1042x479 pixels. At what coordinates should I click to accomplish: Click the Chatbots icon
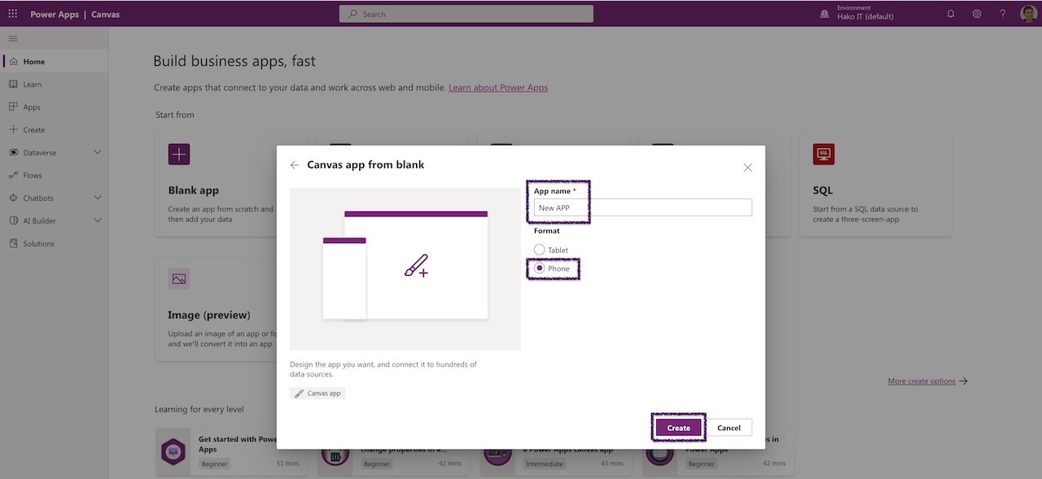coord(13,198)
